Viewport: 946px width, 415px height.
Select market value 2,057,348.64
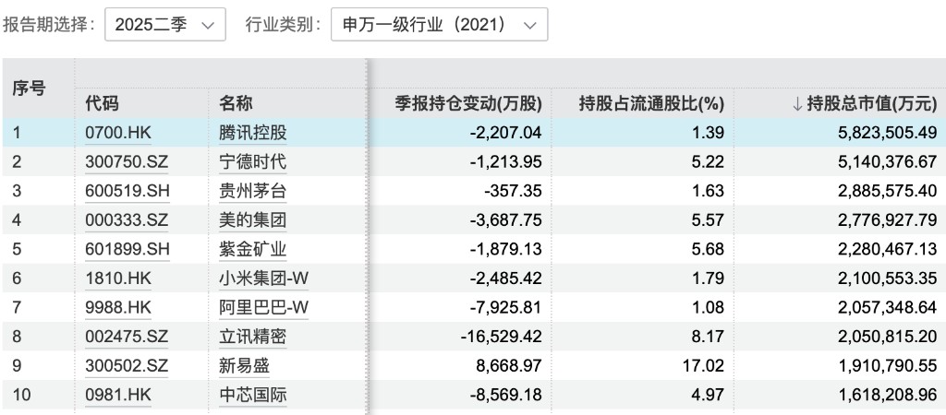pos(888,308)
